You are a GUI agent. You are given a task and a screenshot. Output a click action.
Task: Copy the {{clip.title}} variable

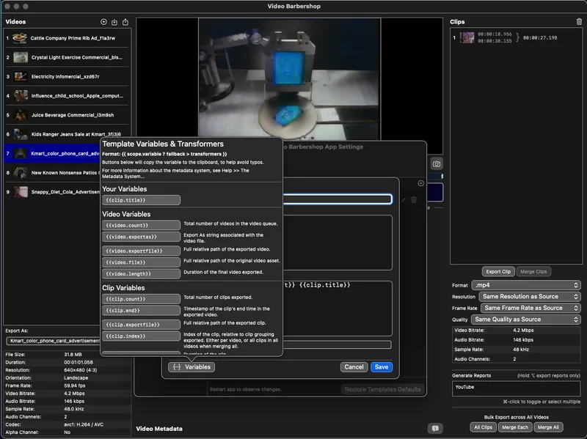[141, 200]
